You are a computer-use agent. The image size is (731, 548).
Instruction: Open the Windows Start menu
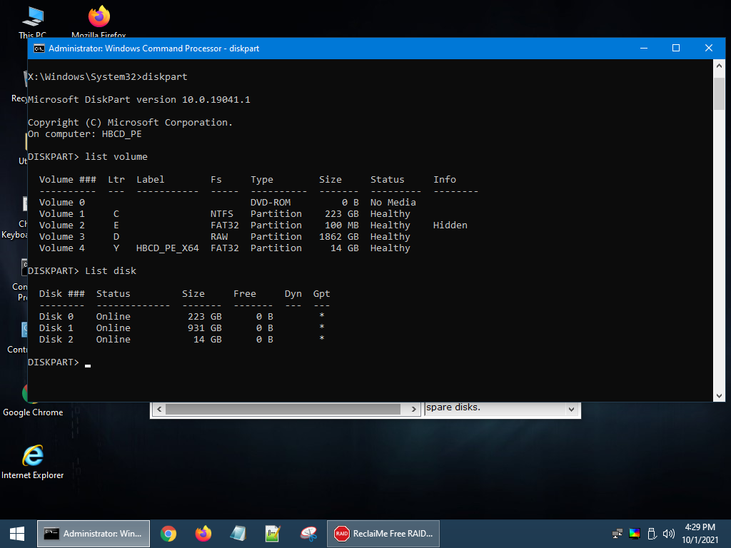[x=17, y=533]
